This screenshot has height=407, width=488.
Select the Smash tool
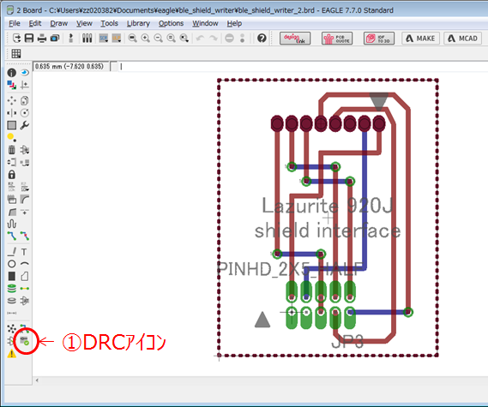tap(11, 199)
